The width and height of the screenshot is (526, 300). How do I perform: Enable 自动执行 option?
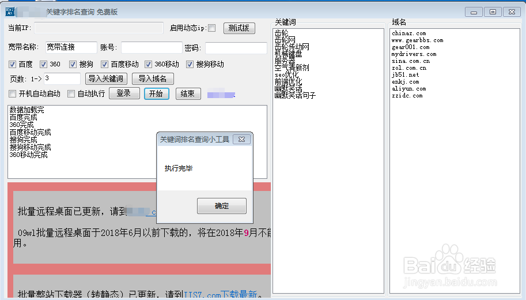pos(71,93)
